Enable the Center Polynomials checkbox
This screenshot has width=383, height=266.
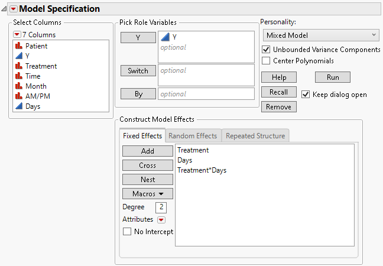(x=266, y=60)
